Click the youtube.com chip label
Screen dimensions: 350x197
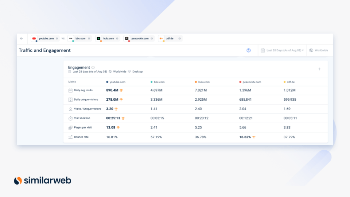[46, 38]
